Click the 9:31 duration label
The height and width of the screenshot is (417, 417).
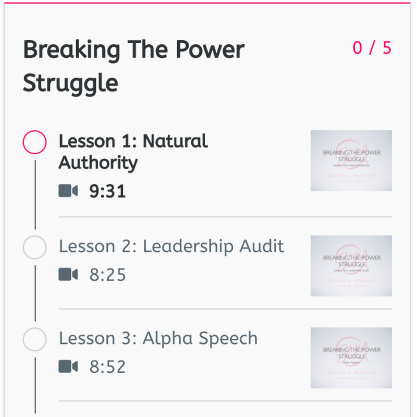(107, 192)
